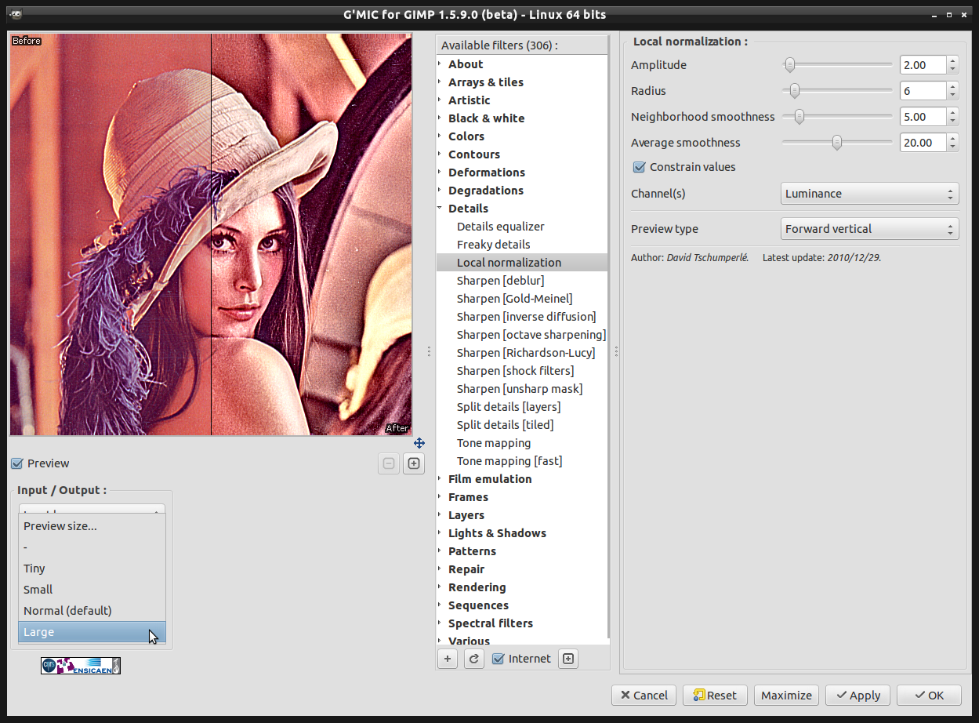Expand the Arrays & tiles category

tap(440, 82)
